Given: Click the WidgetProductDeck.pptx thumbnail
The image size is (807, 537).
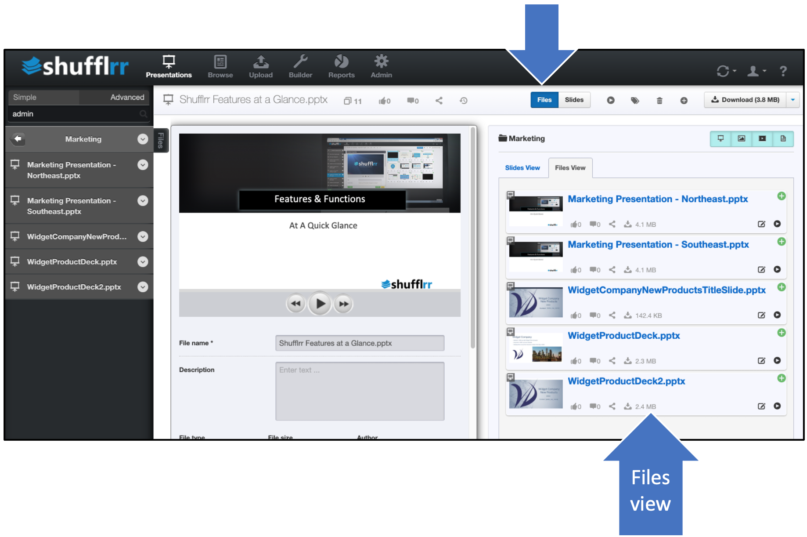Looking at the screenshot, I should tap(536, 347).
